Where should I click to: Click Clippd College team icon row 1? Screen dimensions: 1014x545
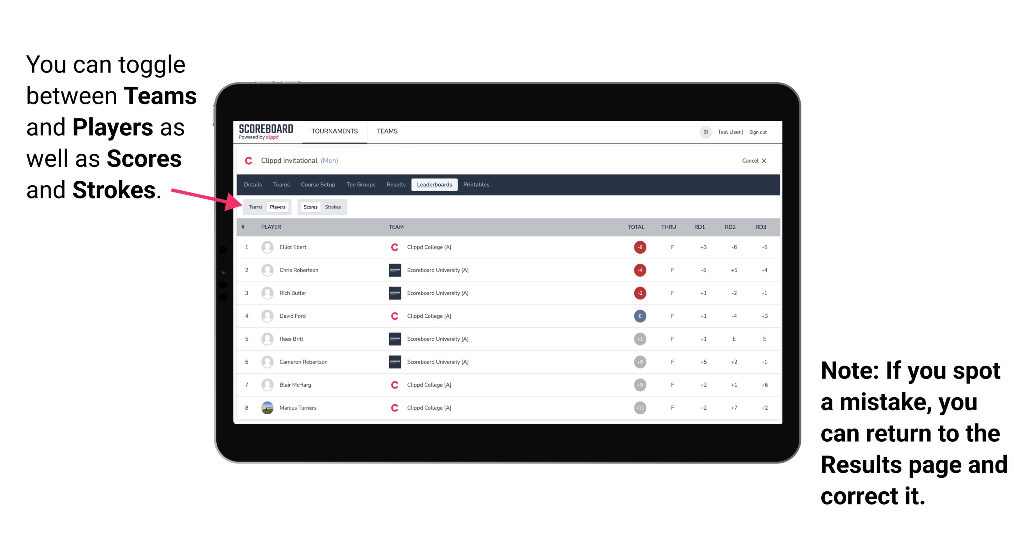click(394, 247)
